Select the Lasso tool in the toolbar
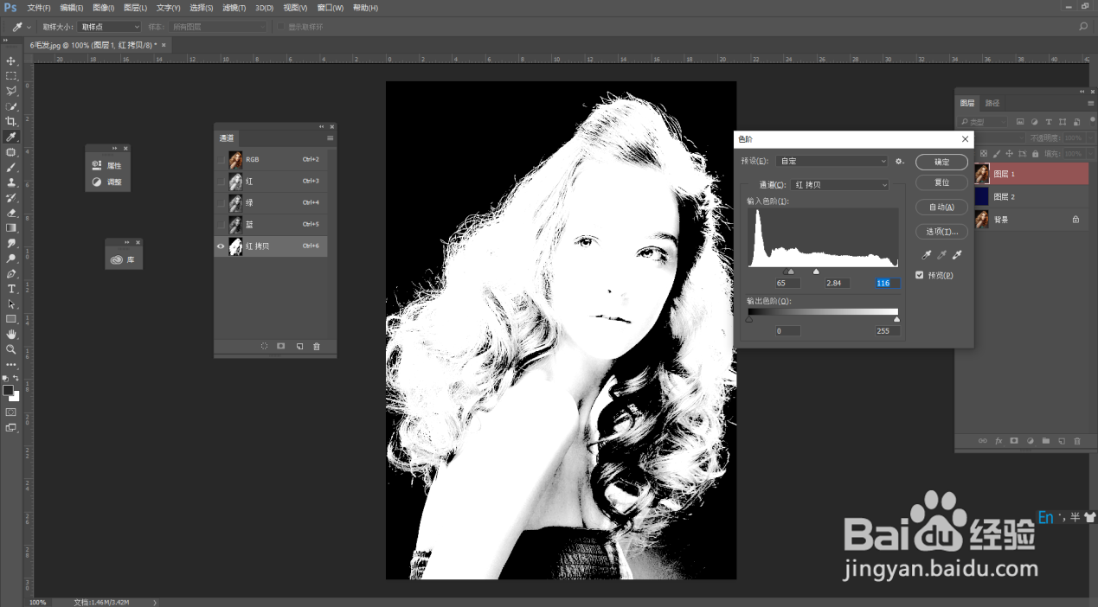The width and height of the screenshot is (1098, 607). click(x=11, y=91)
